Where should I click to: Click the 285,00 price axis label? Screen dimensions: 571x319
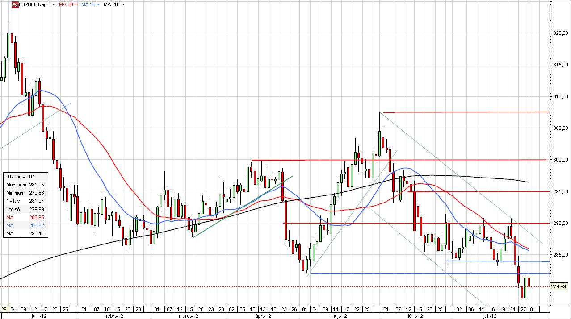pos(560,255)
